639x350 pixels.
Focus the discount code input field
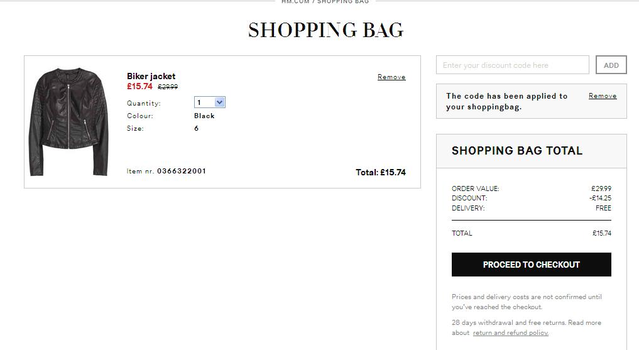pyautogui.click(x=512, y=65)
